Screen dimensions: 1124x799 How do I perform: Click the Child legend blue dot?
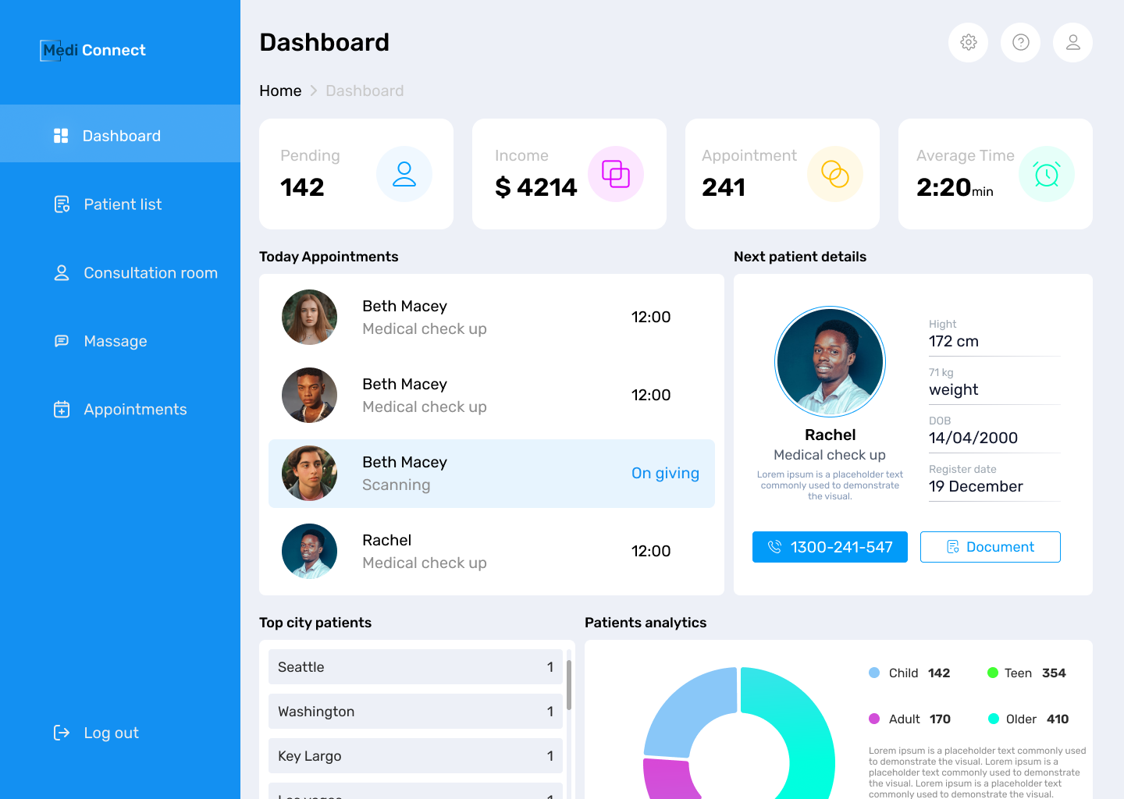[874, 673]
